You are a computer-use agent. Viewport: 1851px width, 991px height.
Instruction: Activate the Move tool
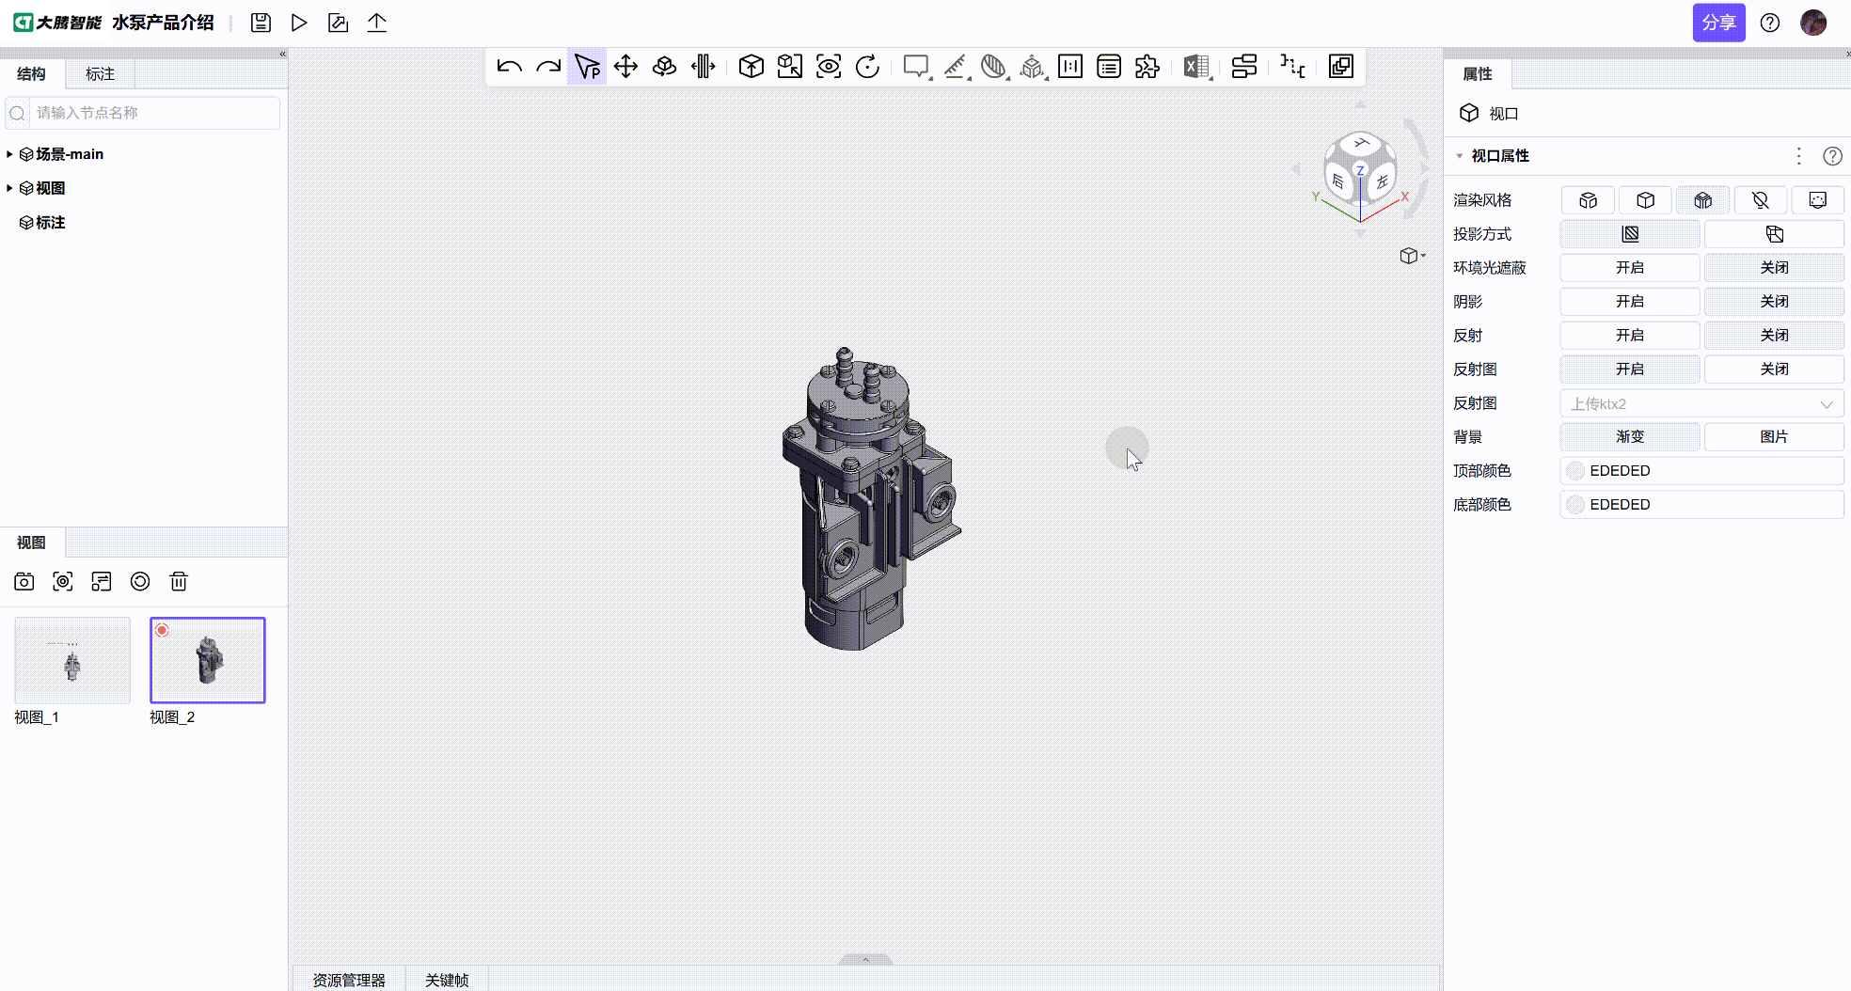pos(625,67)
